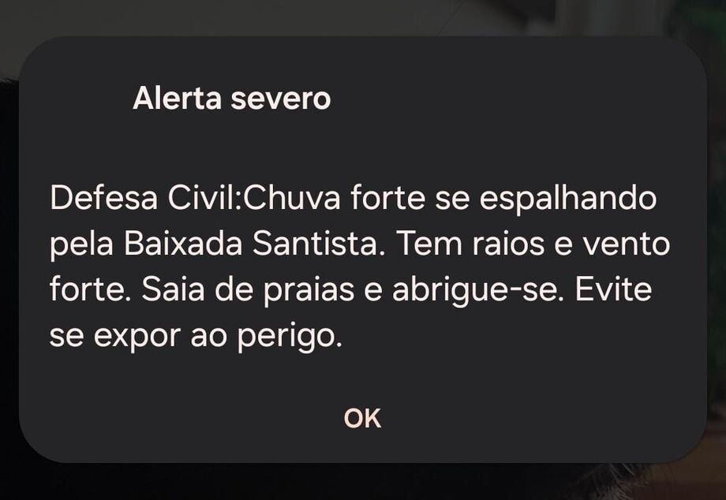This screenshot has width=726, height=500.
Task: Click 'Chuva forte' in the alert text
Action: 335,198
